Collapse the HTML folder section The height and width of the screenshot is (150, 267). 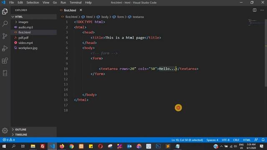pos(34,17)
